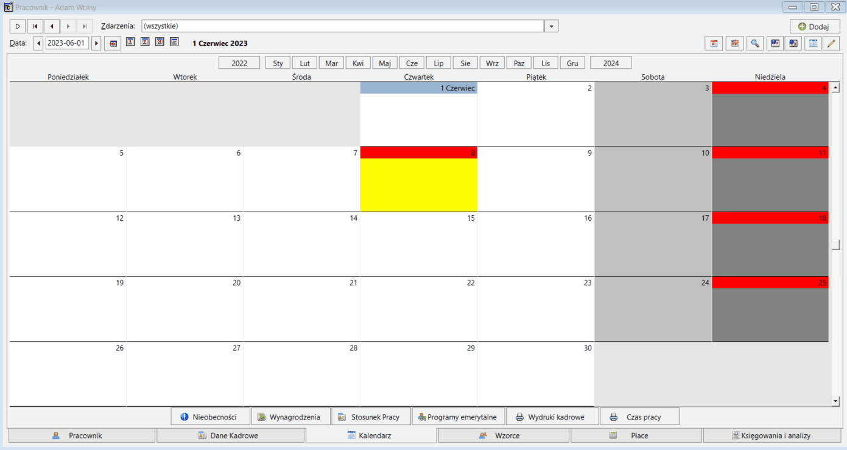The width and height of the screenshot is (847, 450).
Task: Switch to the Płace tab
Action: (636, 435)
